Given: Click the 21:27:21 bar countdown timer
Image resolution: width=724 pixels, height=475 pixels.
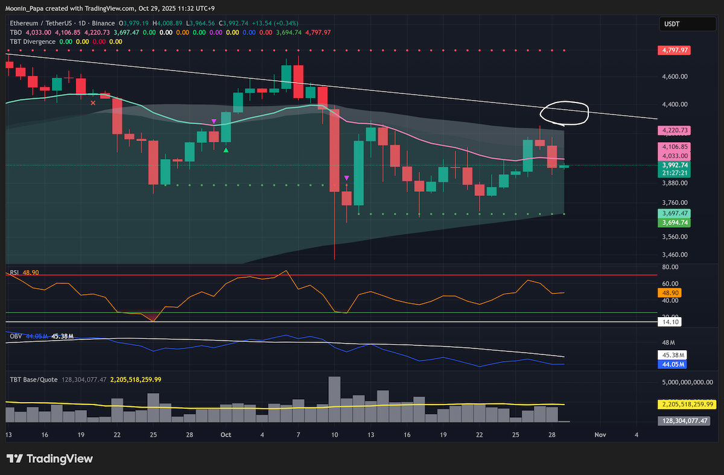Looking at the screenshot, I should click(673, 173).
